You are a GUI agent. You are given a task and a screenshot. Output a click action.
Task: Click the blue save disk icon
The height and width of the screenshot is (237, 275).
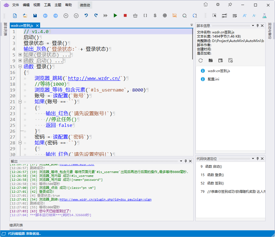(x=35, y=16)
